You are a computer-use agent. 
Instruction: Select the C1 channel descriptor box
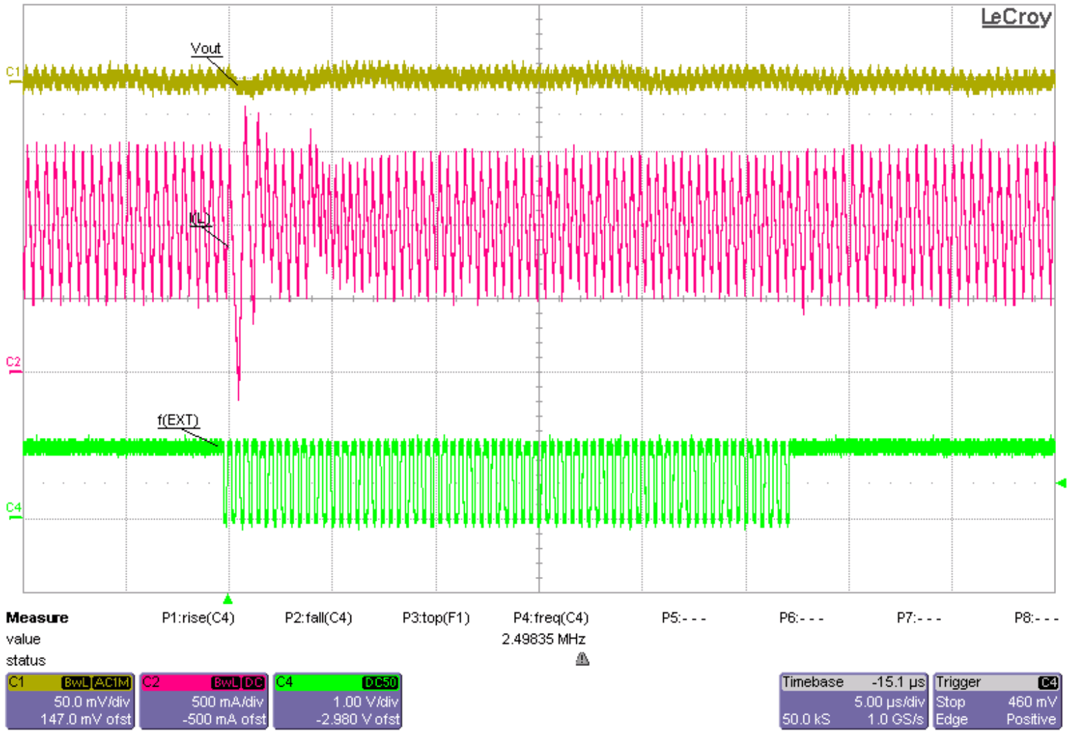[x=68, y=700]
